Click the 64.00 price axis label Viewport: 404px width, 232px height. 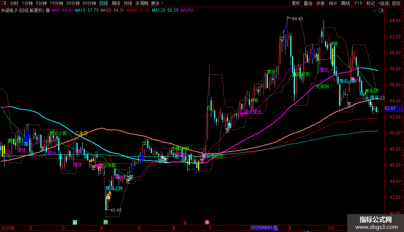click(x=395, y=21)
